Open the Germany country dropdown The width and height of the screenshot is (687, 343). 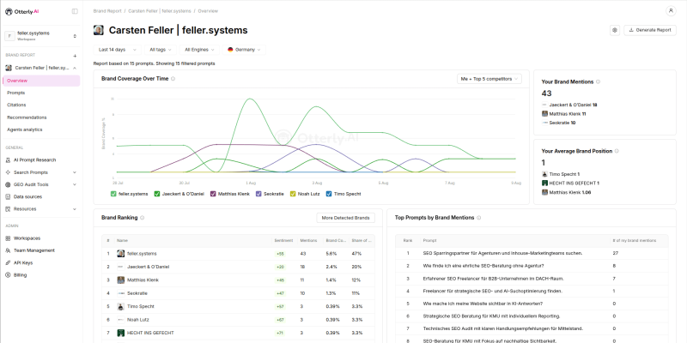[244, 50]
